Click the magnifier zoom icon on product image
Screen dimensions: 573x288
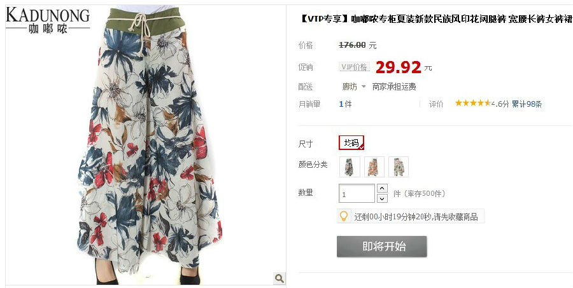279,278
